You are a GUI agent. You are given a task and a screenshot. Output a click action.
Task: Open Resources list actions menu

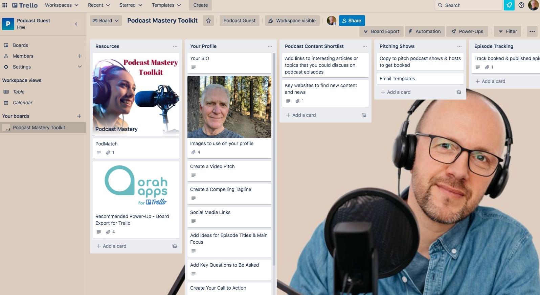pos(175,46)
